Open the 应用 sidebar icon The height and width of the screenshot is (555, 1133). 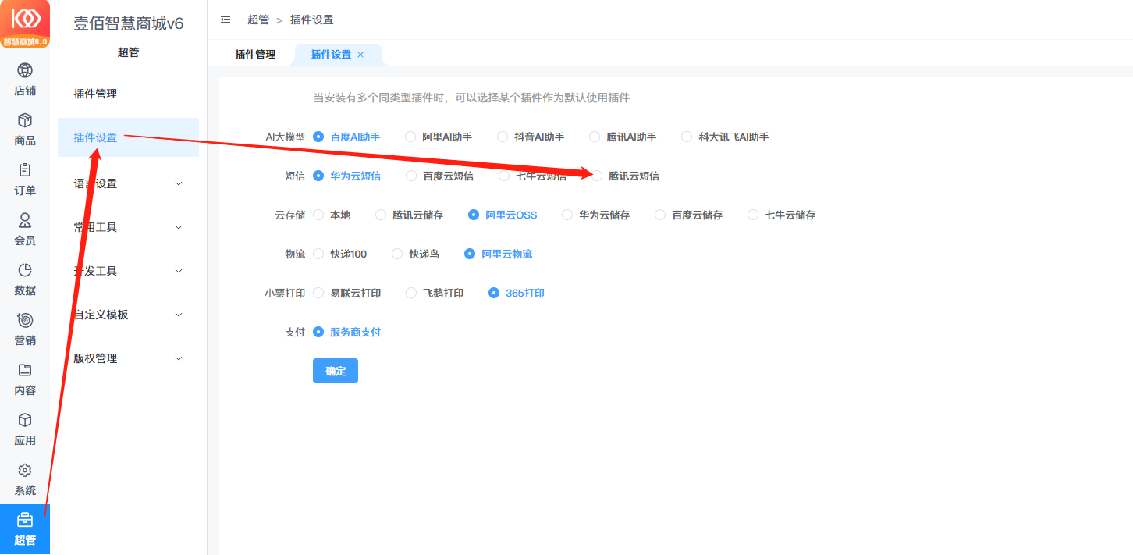click(25, 420)
